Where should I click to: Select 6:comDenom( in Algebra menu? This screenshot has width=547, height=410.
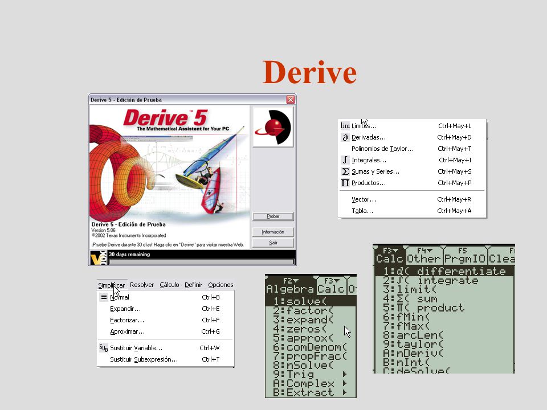pos(311,347)
